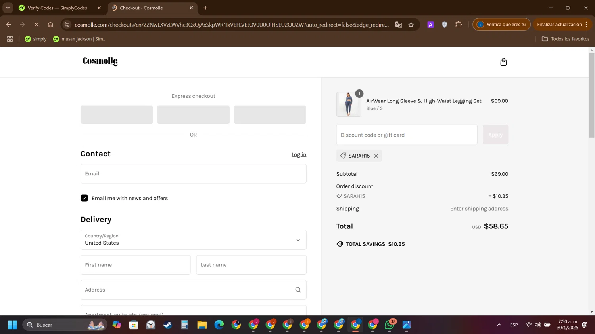
Task: Select the Checkout - Cosmolle tab
Action: pos(142,8)
